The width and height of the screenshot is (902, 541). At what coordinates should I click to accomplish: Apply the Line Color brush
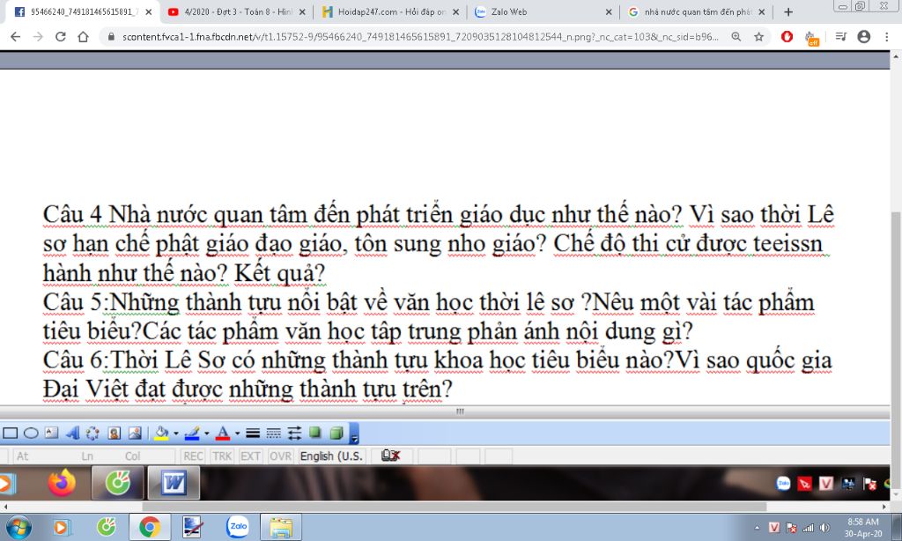tap(192, 433)
